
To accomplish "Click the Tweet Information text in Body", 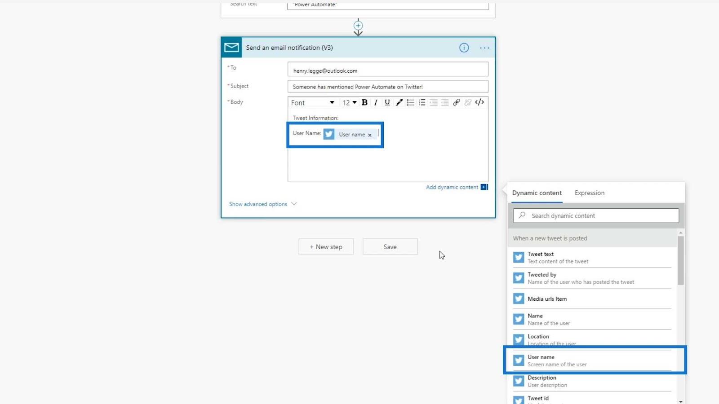I will [x=315, y=118].
